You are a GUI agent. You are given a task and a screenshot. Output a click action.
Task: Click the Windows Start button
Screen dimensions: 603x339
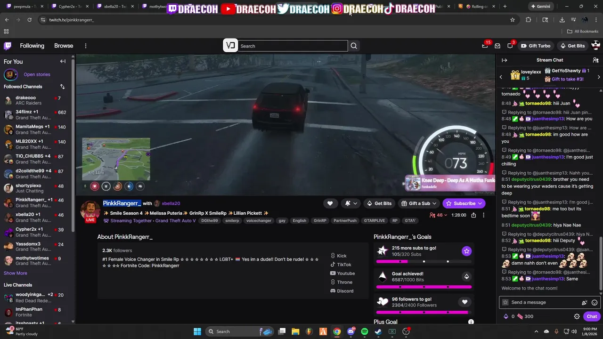click(197, 331)
